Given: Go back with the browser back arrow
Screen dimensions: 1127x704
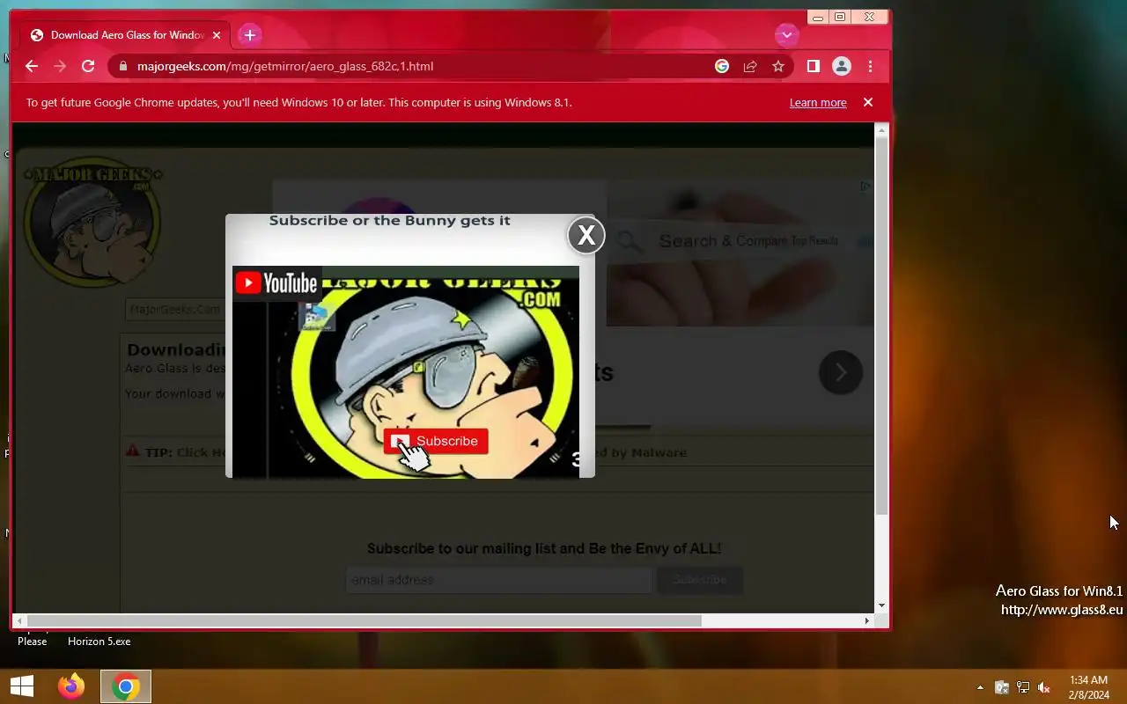Looking at the screenshot, I should point(32,66).
